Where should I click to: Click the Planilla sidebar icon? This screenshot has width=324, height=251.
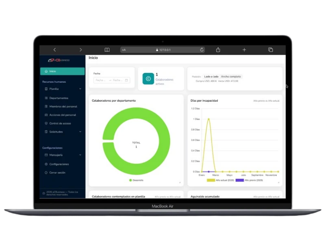46,89
